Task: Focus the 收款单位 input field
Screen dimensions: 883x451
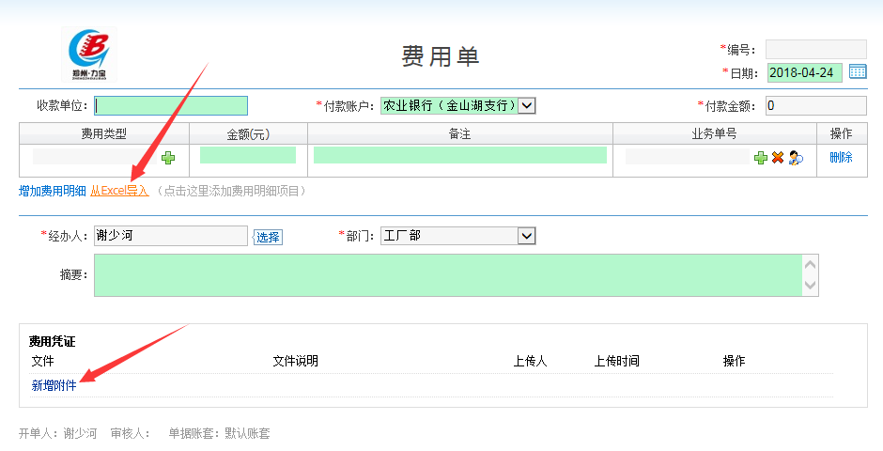Action: (171, 106)
